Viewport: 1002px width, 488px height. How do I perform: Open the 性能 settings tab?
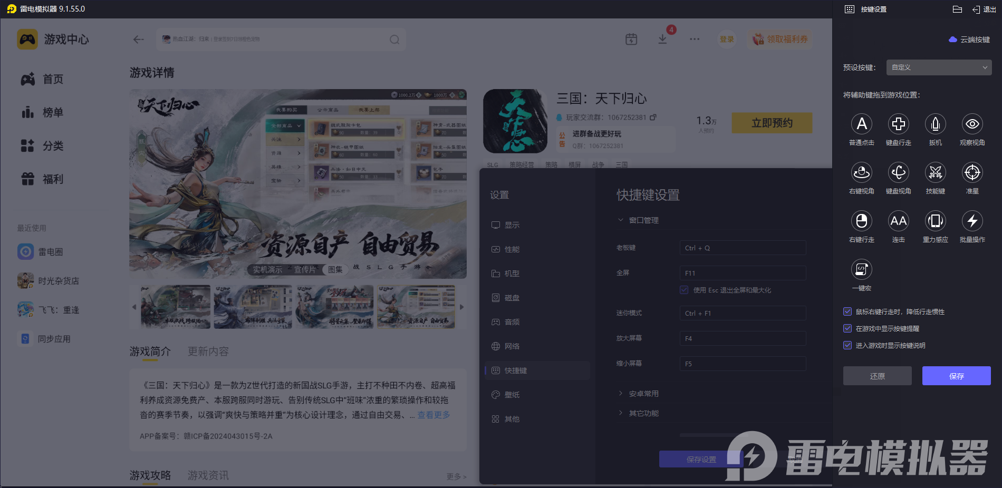click(x=512, y=249)
